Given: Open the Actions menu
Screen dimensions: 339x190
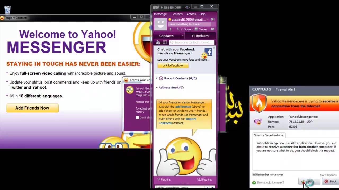Looking at the screenshot, I should [191, 14].
